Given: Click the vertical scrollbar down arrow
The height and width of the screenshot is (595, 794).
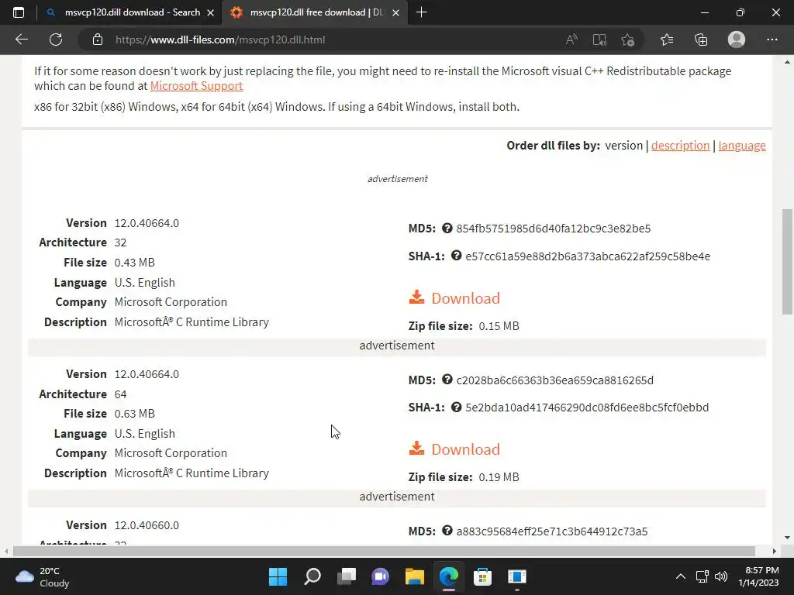Looking at the screenshot, I should pos(787,538).
